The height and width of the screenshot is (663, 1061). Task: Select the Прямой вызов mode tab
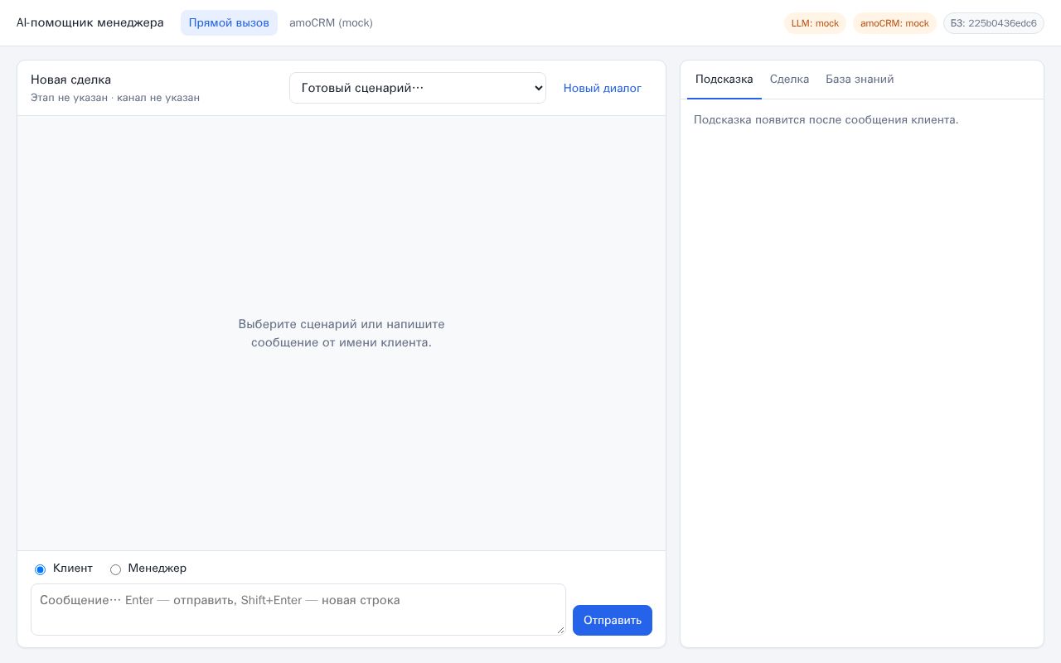[x=229, y=23]
